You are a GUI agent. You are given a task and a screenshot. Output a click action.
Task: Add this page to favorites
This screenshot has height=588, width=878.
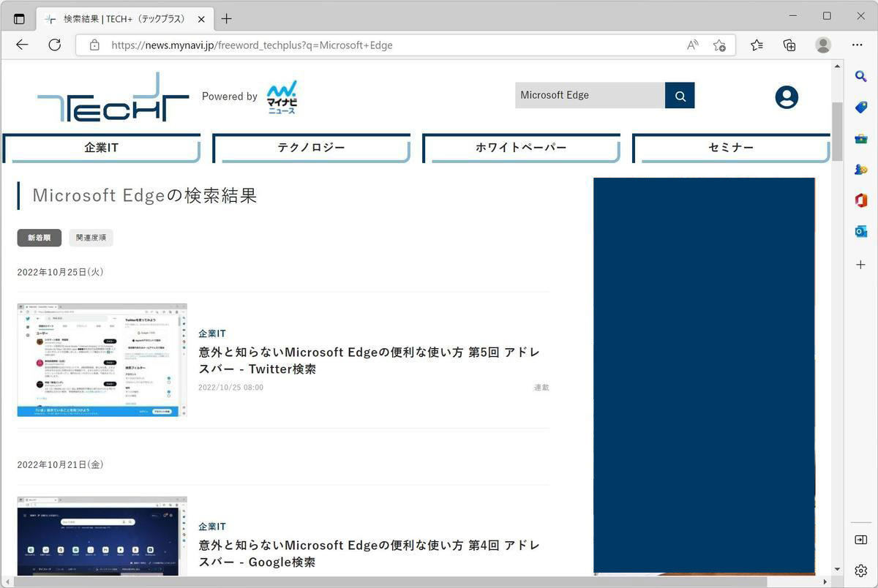tap(719, 45)
